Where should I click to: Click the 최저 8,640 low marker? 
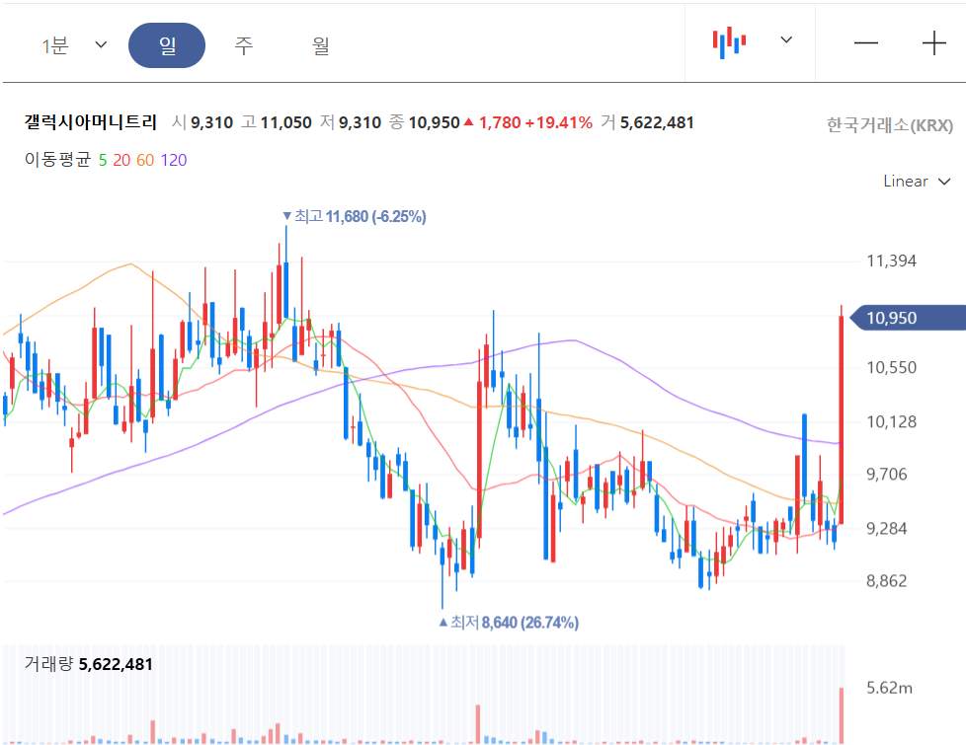click(509, 623)
